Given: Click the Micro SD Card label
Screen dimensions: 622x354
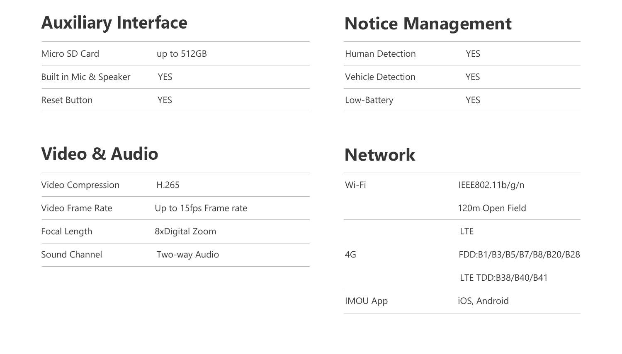Looking at the screenshot, I should pyautogui.click(x=70, y=54).
